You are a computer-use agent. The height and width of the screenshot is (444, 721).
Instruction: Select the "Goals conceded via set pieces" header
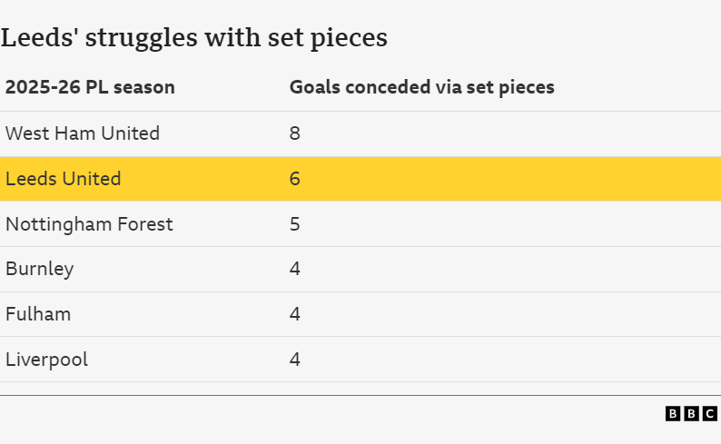tap(421, 88)
